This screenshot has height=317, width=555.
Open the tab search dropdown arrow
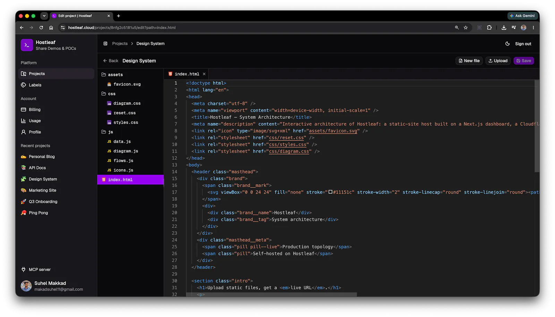point(44,16)
